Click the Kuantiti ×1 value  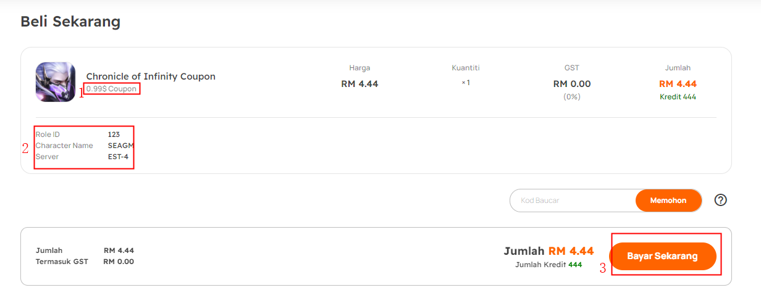point(466,82)
